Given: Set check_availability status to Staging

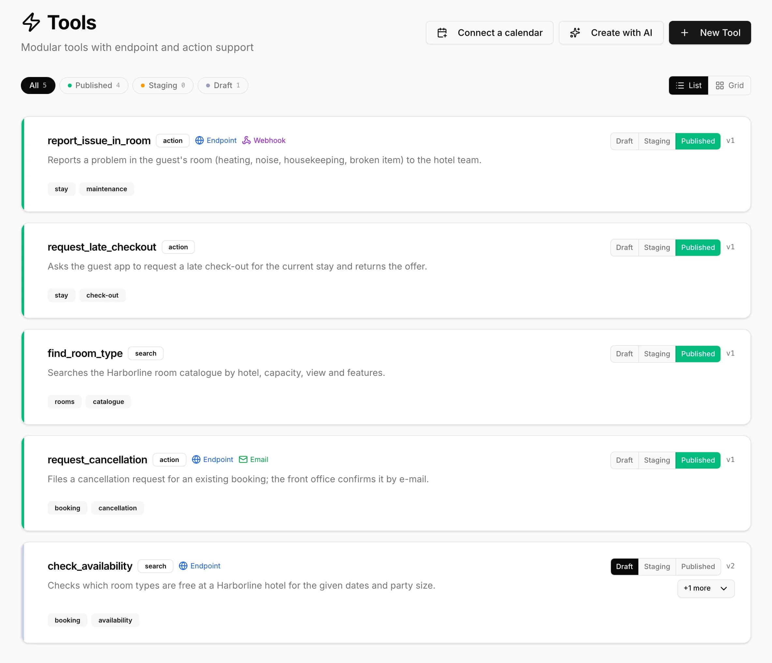Looking at the screenshot, I should 657,566.
